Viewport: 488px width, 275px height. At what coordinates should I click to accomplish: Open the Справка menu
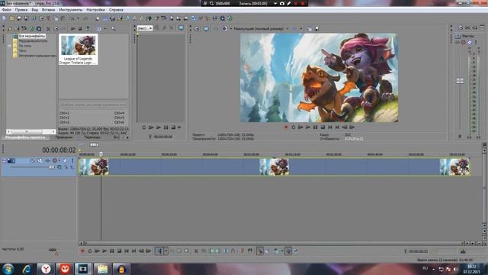pos(116,10)
